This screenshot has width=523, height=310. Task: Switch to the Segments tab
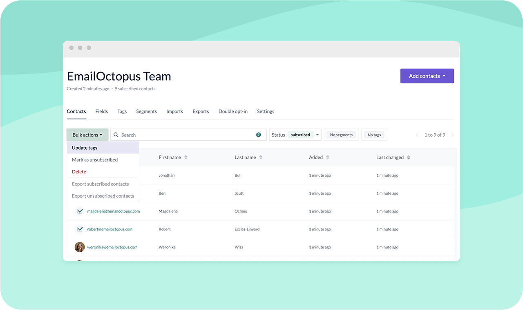tap(146, 111)
